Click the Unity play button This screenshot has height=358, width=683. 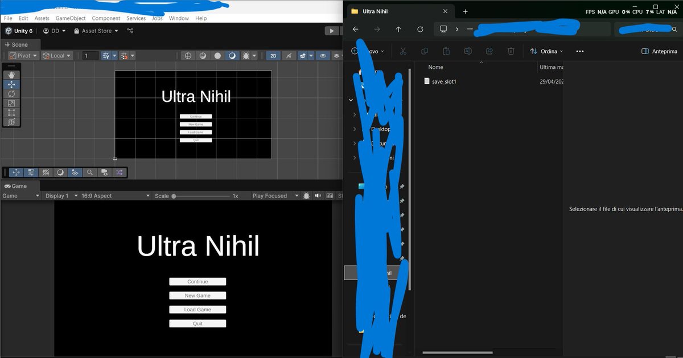(331, 31)
